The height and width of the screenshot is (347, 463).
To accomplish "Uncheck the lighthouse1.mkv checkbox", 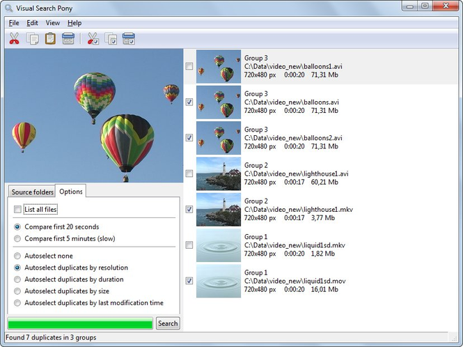I will pyautogui.click(x=189, y=209).
